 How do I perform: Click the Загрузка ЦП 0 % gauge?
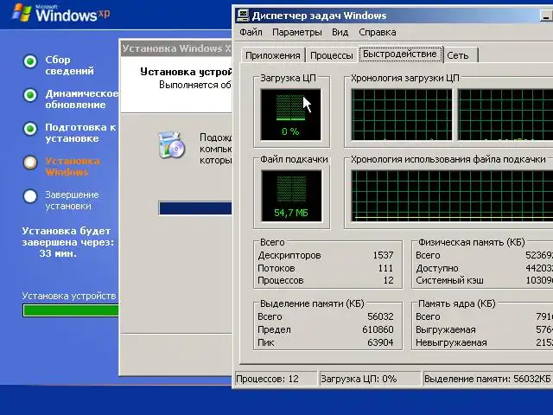click(x=291, y=115)
